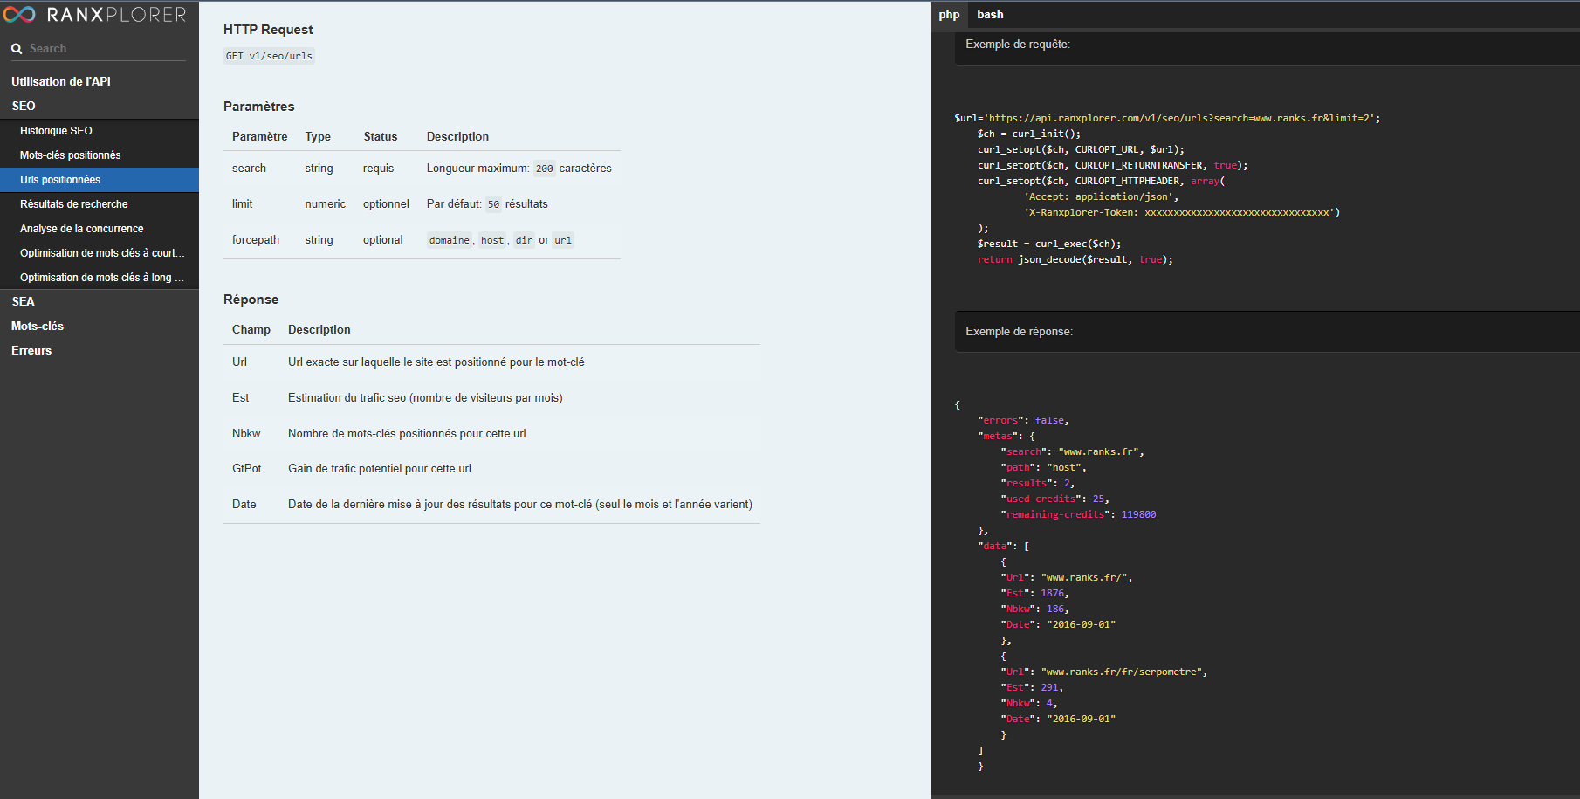Open Mots-clés positionnés in sidebar

pos(70,155)
